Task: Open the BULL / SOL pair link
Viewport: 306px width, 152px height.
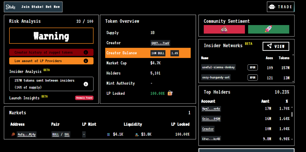Action: point(61,134)
